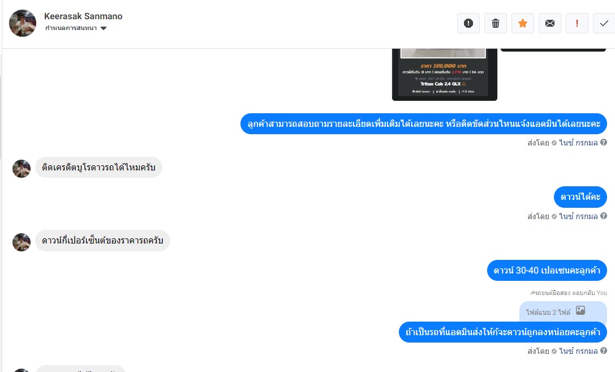The height and width of the screenshot is (372, 615).
Task: Open the Triton Cab 2.4 GLX car image
Action: (x=444, y=75)
